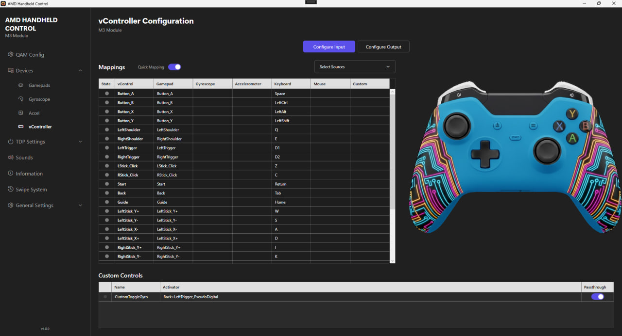Select QAM Config in sidebar
This screenshot has width=622, height=336.
point(30,55)
